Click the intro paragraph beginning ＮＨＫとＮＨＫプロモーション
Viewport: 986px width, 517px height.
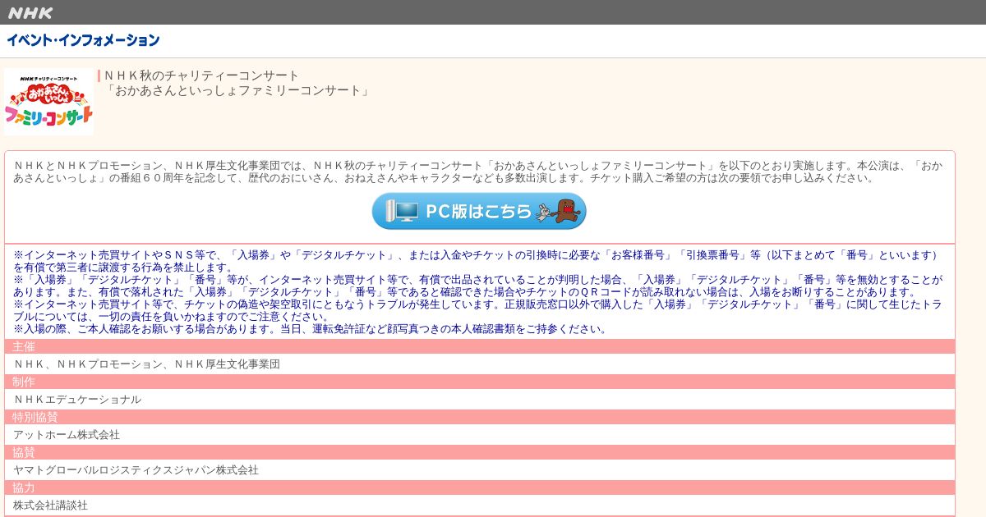point(478,172)
